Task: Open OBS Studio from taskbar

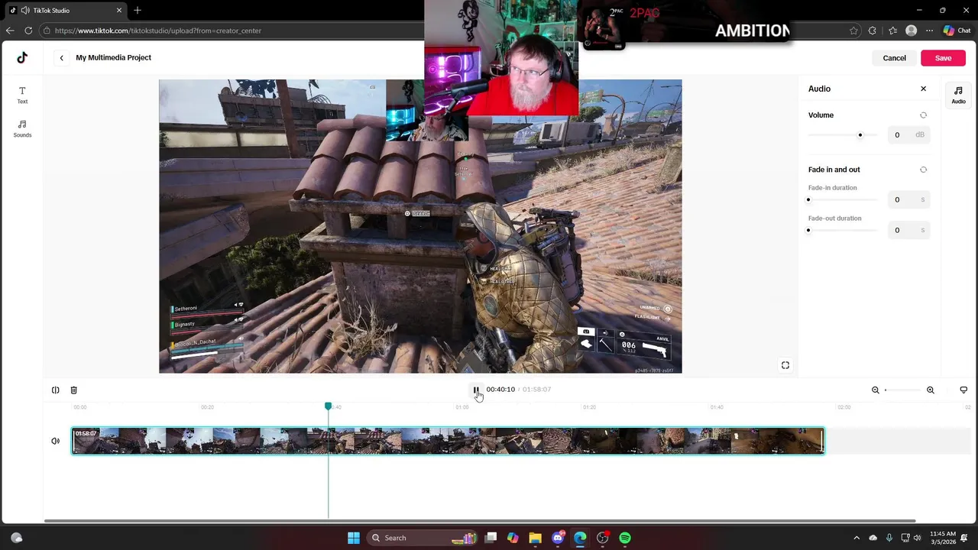Action: click(603, 538)
